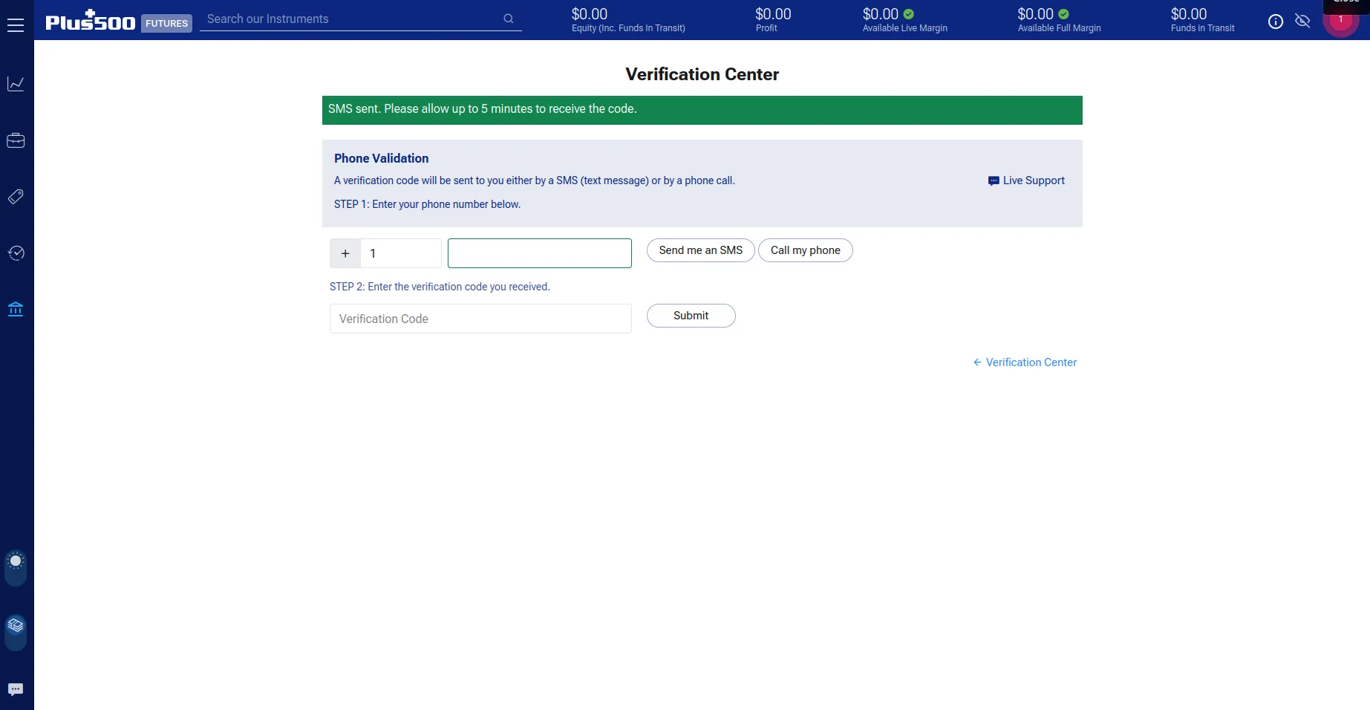
Task: Click the Available Live Margin label
Action: coord(905,28)
